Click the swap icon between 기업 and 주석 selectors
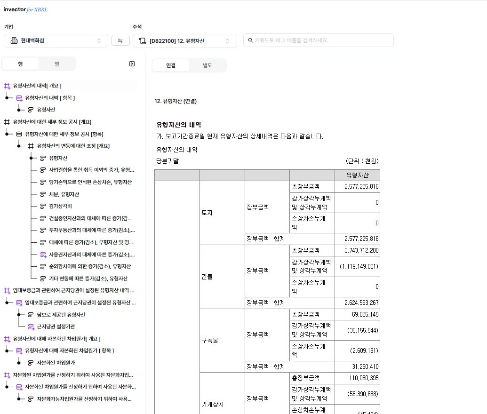 click(120, 40)
